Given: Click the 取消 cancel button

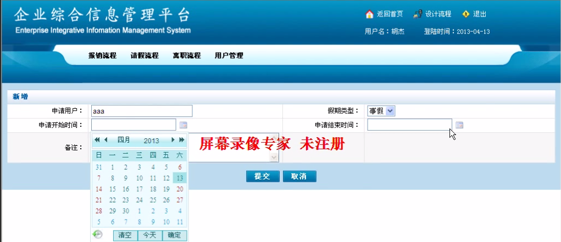Looking at the screenshot, I should [x=299, y=176].
